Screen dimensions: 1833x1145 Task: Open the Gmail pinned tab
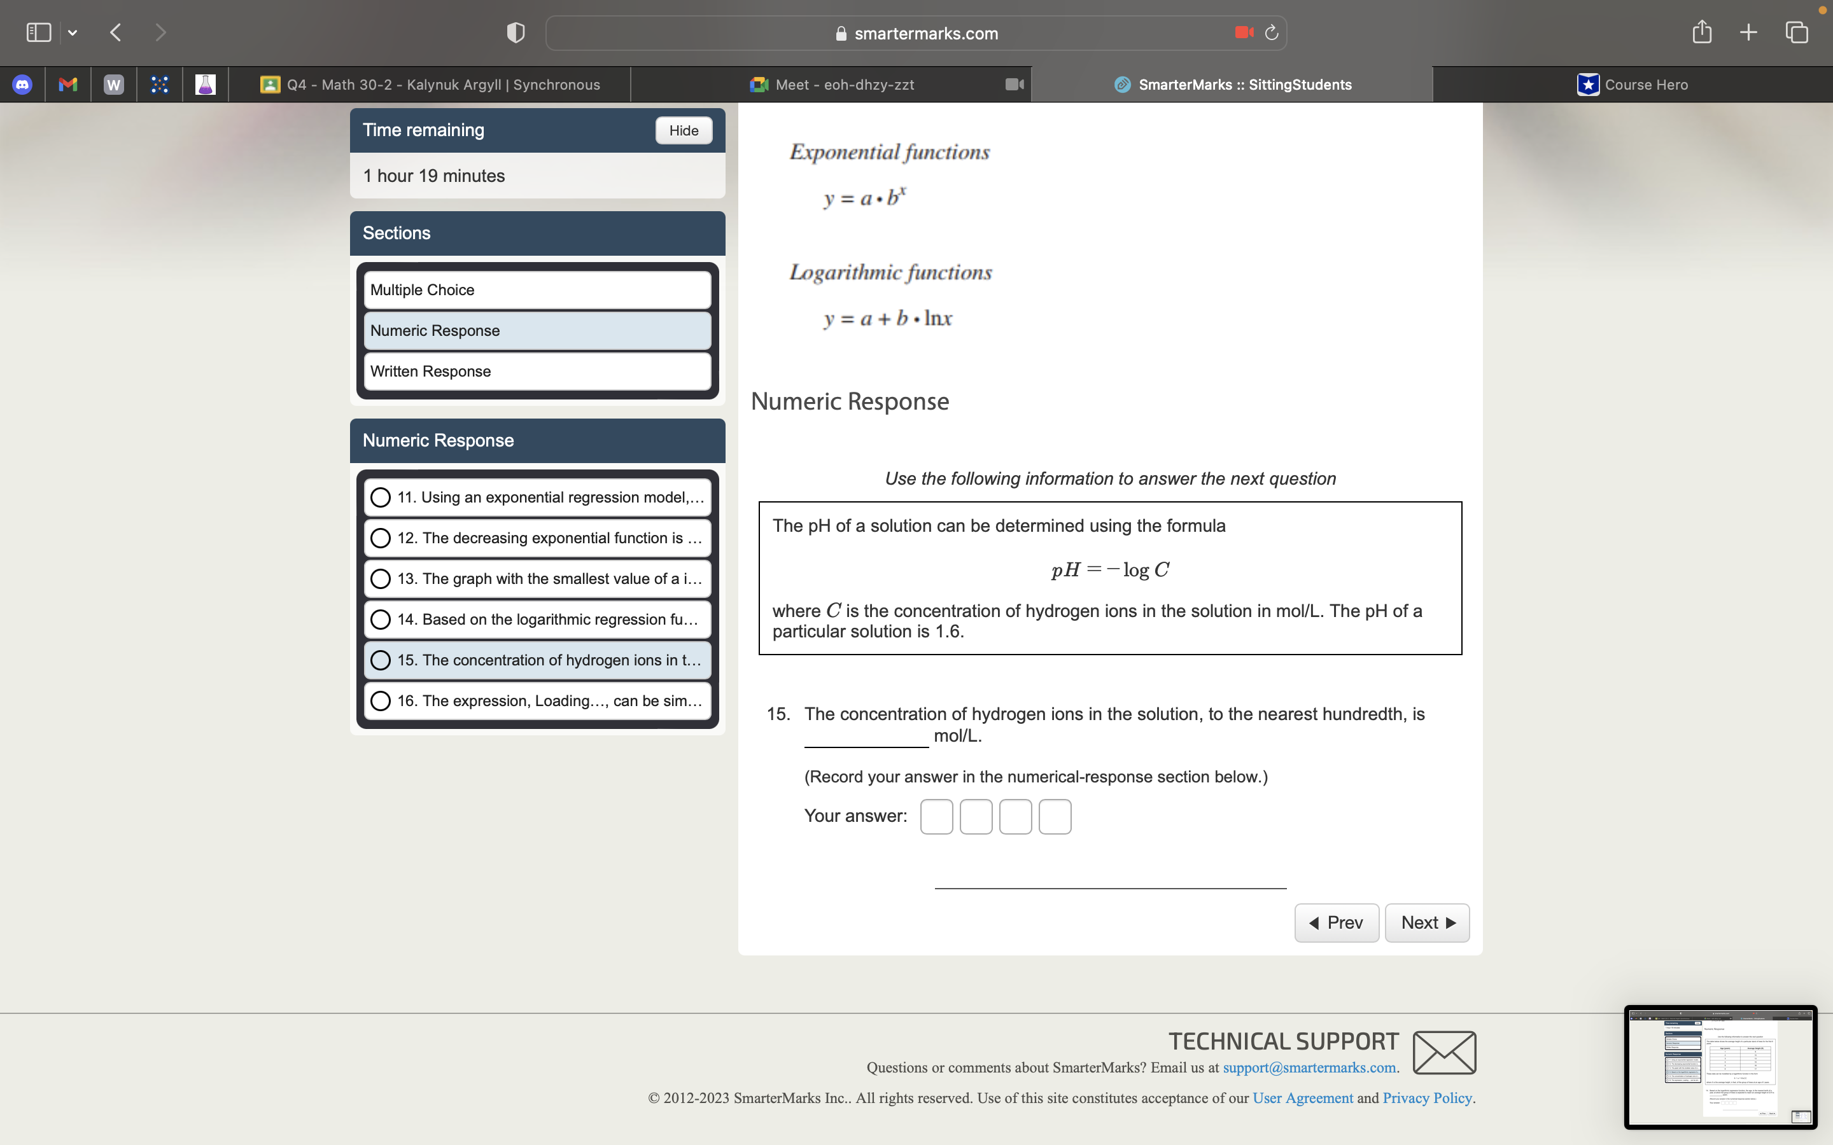[x=68, y=84]
